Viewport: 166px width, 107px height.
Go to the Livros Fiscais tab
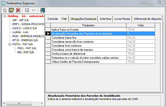pos(122,19)
